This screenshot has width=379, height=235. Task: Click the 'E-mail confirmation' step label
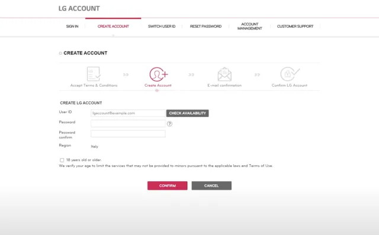[224, 86]
